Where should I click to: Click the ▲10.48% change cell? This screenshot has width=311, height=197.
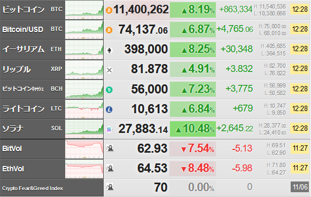pos(193,129)
